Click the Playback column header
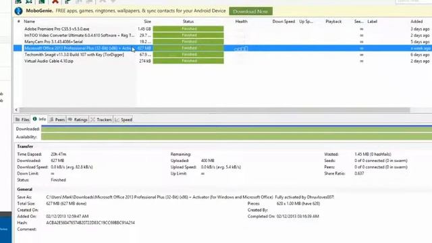The height and width of the screenshot is (243, 432). (333, 22)
